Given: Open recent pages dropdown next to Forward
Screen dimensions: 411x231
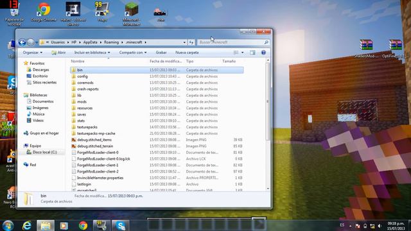Looking at the screenshot, I should coord(37,42).
